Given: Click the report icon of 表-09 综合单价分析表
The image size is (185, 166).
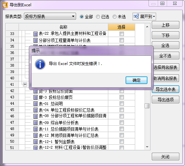Looking at the screenshot, I should point(36,123).
